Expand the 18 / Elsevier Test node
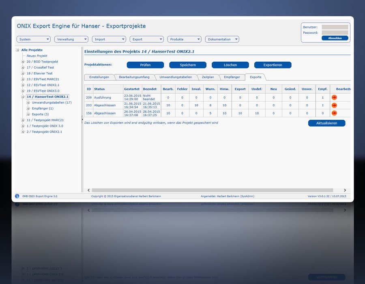Image resolution: width=365 pixels, height=284 pixels. pyautogui.click(x=23, y=73)
